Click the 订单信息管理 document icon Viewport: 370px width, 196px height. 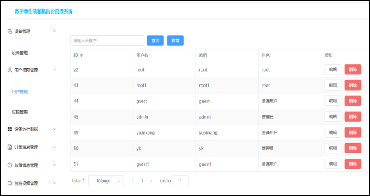tap(10, 147)
